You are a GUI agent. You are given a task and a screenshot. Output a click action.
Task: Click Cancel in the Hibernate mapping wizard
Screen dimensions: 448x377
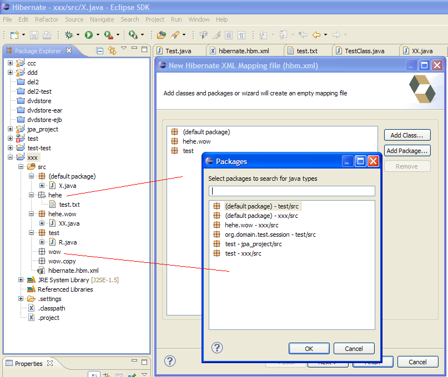click(x=417, y=362)
